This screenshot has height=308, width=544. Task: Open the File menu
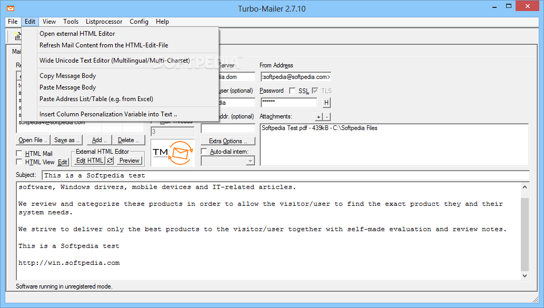point(13,22)
